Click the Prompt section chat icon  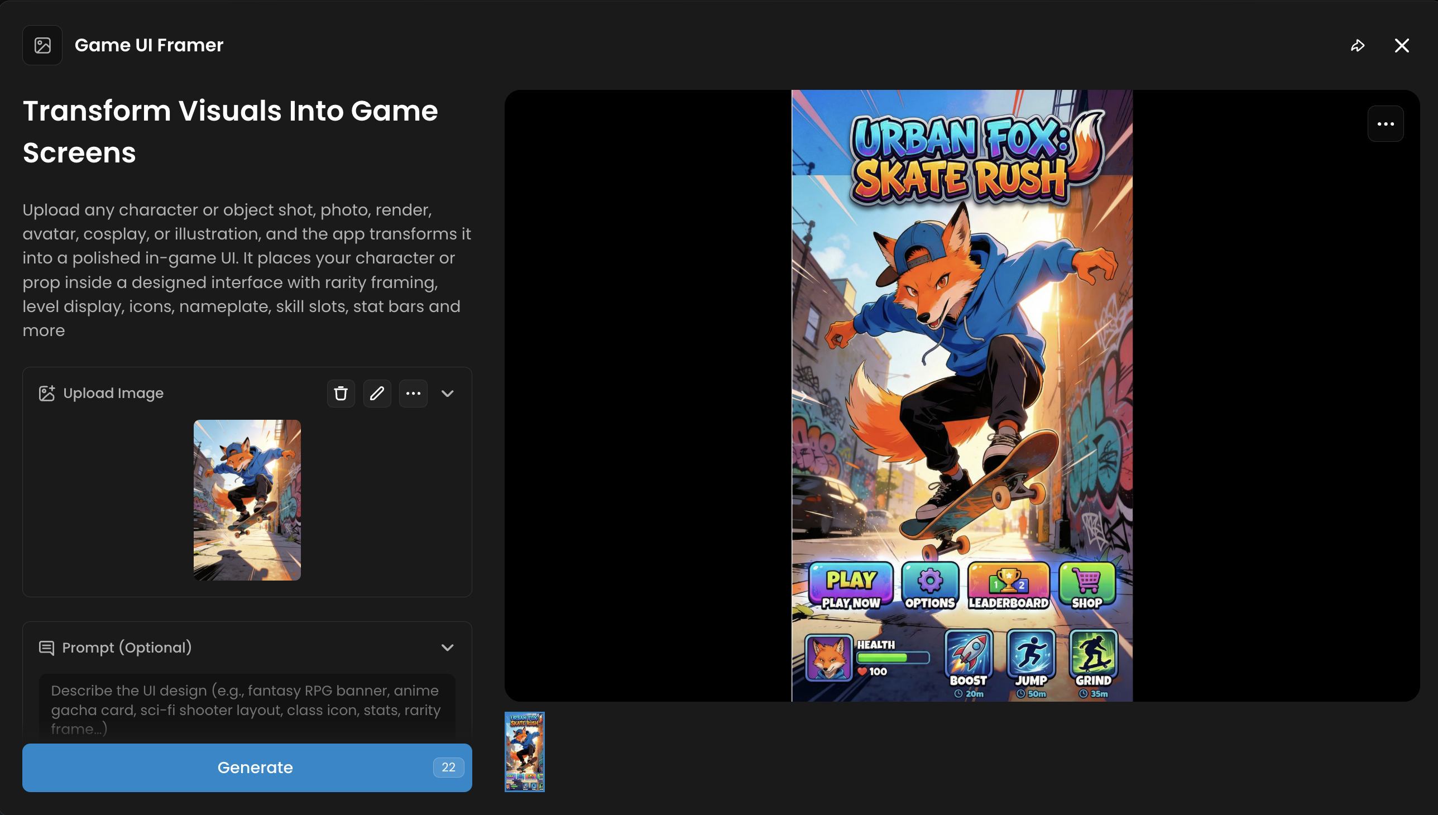click(x=46, y=648)
